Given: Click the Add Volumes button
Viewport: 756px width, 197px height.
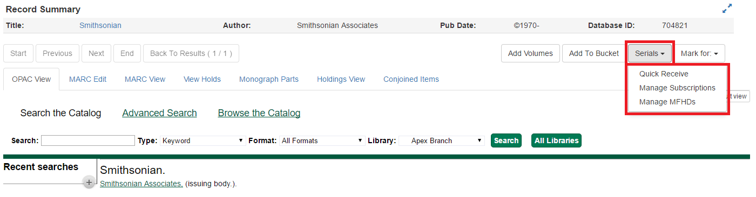Looking at the screenshot, I should pyautogui.click(x=530, y=53).
